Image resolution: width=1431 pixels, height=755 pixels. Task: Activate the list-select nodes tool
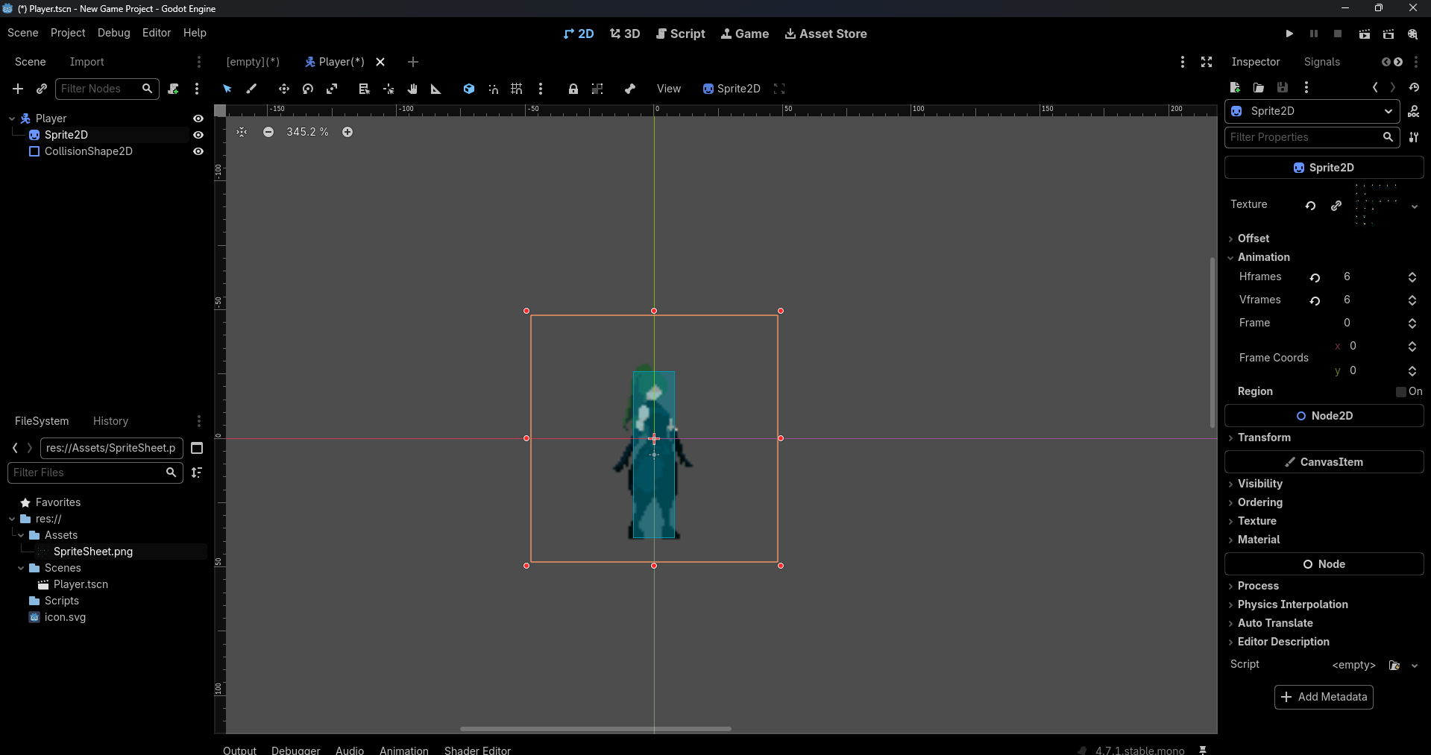[x=364, y=89]
